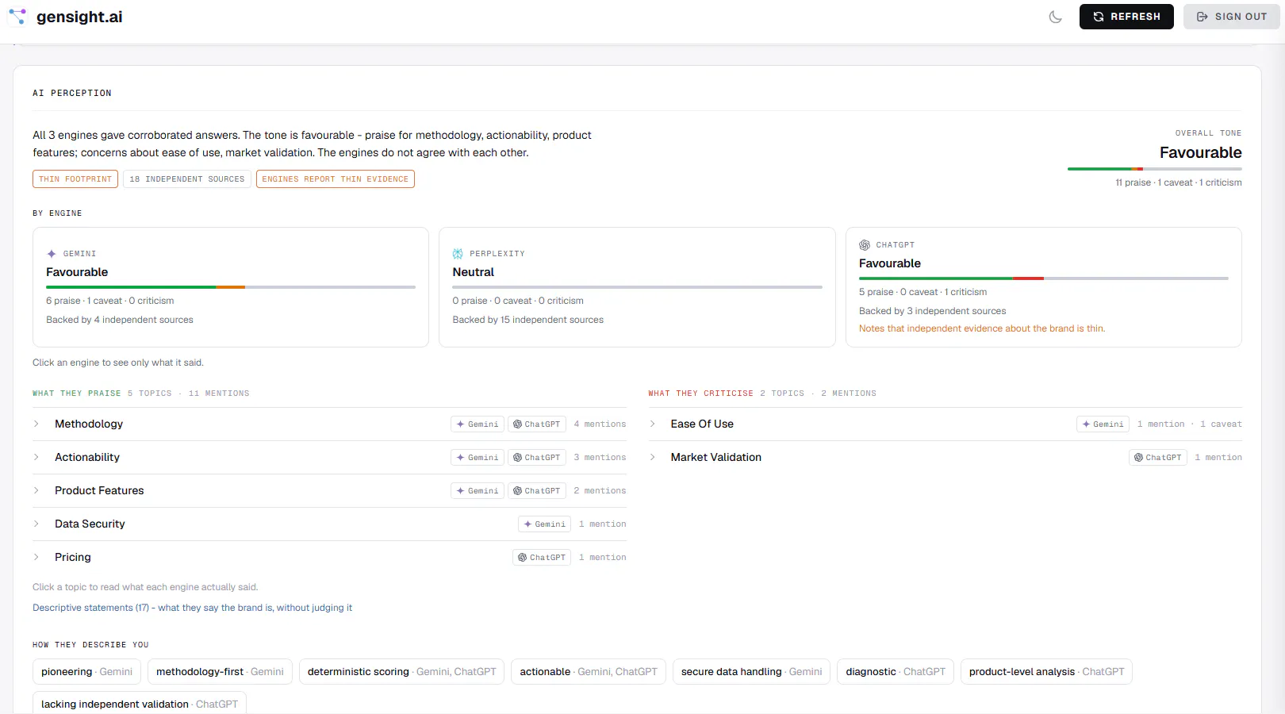Expand the Data Security topic chevron

coord(36,524)
